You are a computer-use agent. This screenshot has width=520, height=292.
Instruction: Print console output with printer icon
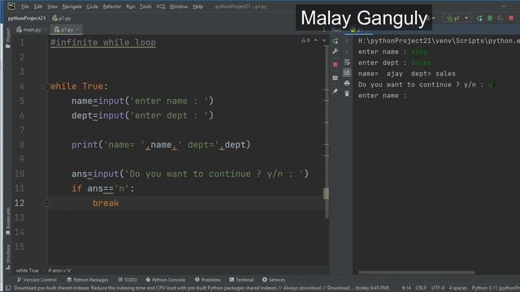point(347,83)
